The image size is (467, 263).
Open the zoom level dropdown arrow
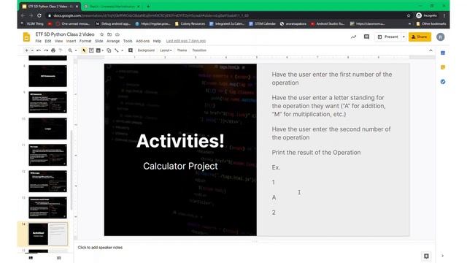tap(76, 50)
